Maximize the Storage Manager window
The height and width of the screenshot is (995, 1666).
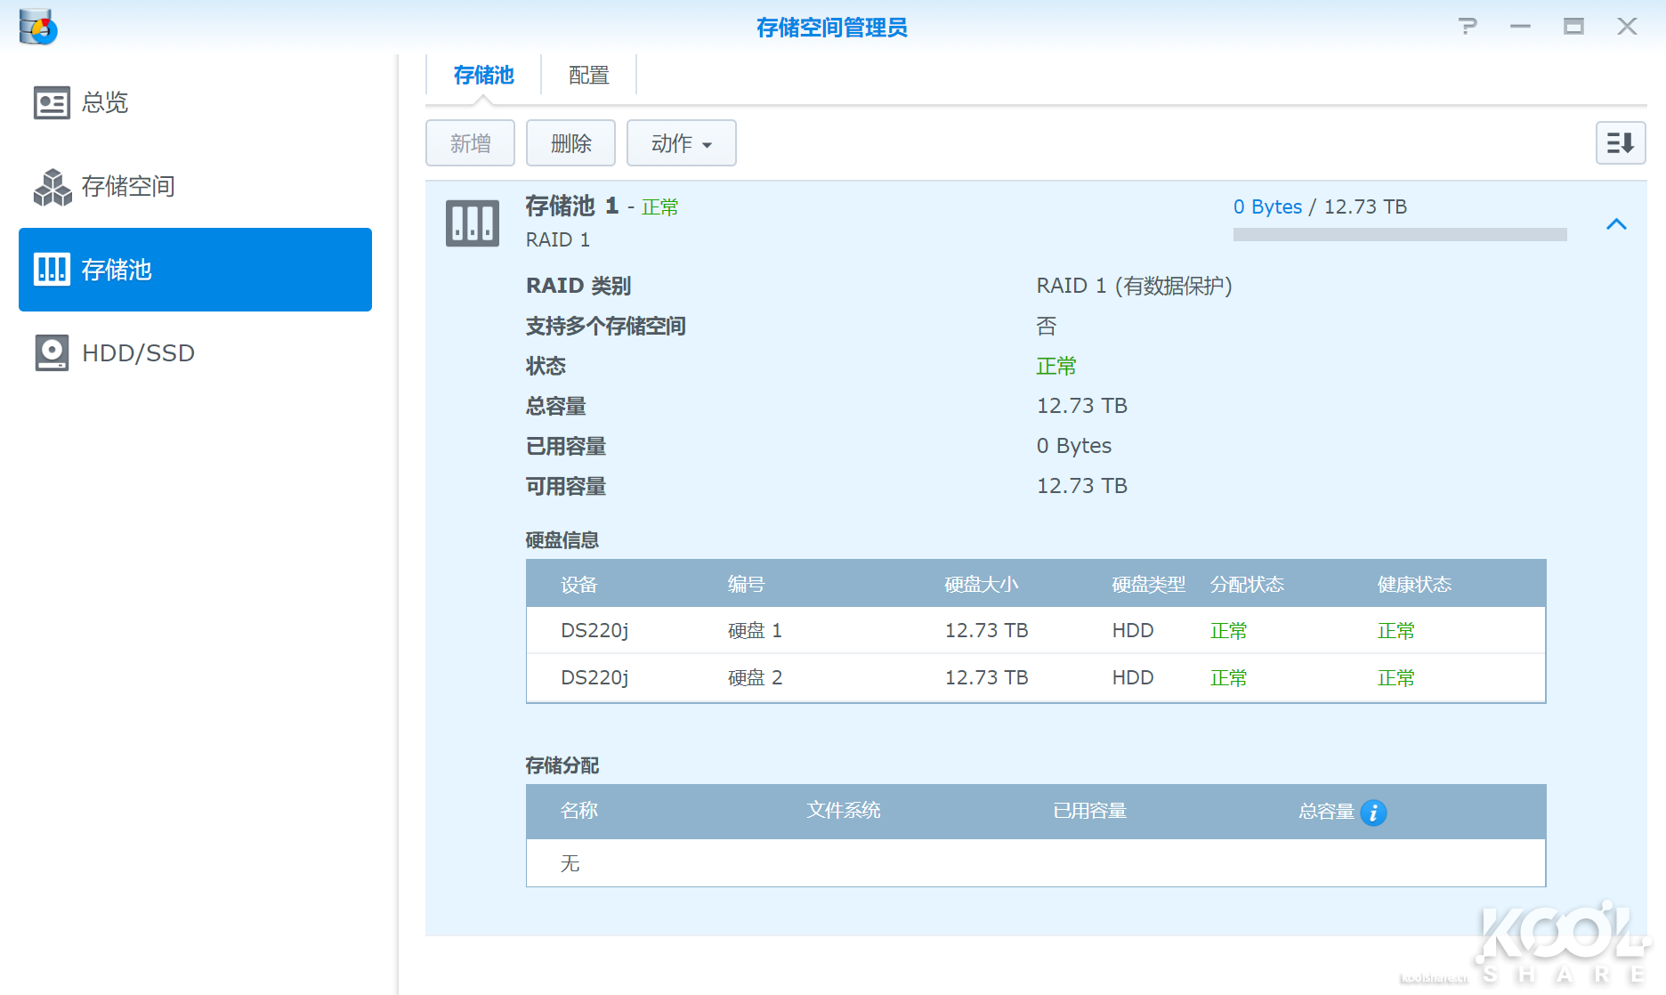[1573, 27]
